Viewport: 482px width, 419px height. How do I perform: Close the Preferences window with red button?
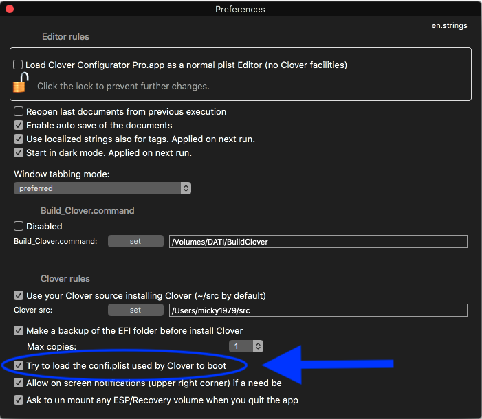10,9
